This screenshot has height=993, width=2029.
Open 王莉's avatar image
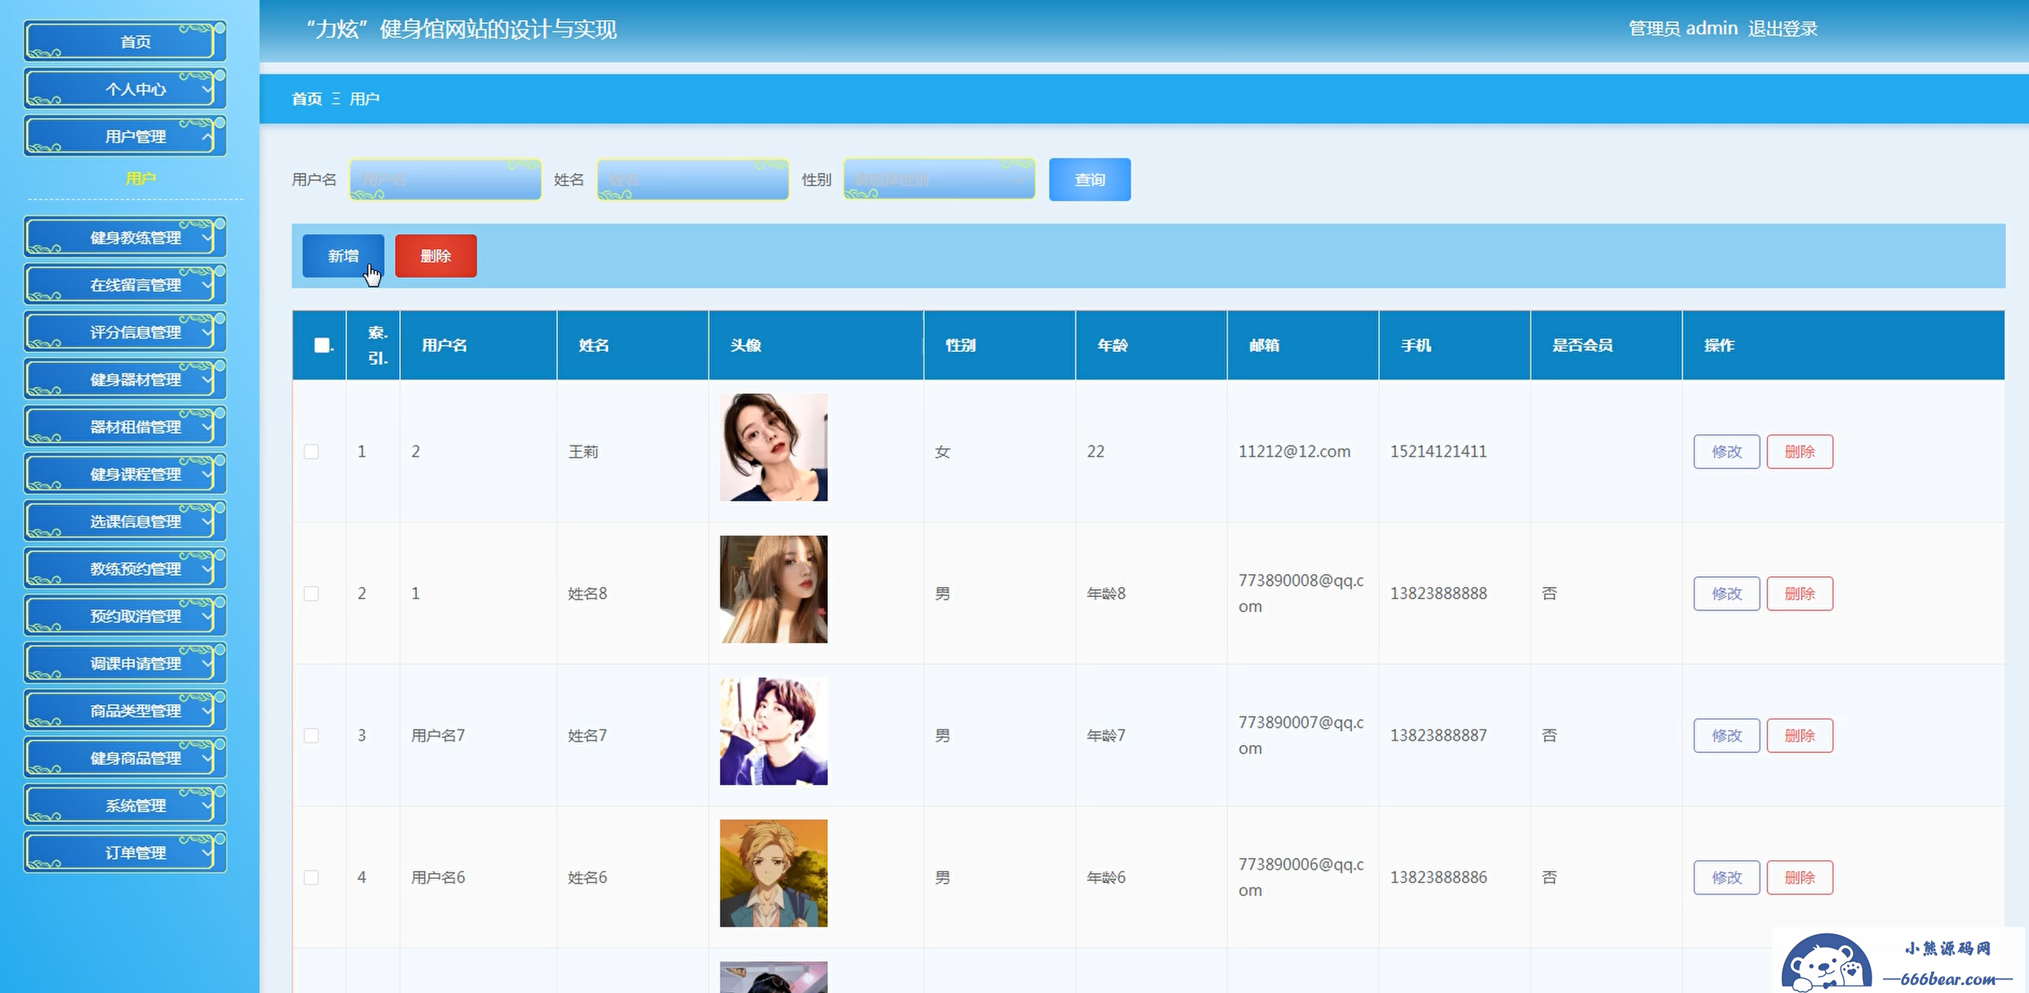pyautogui.click(x=773, y=448)
